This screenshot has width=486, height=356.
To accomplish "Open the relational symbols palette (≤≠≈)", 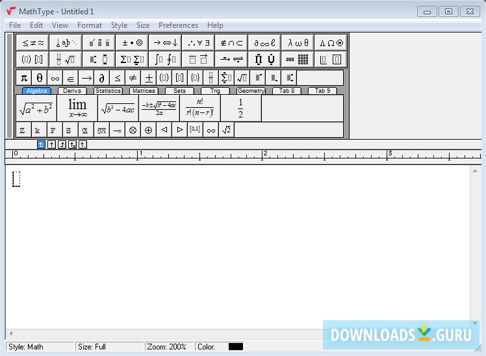I will 32,43.
